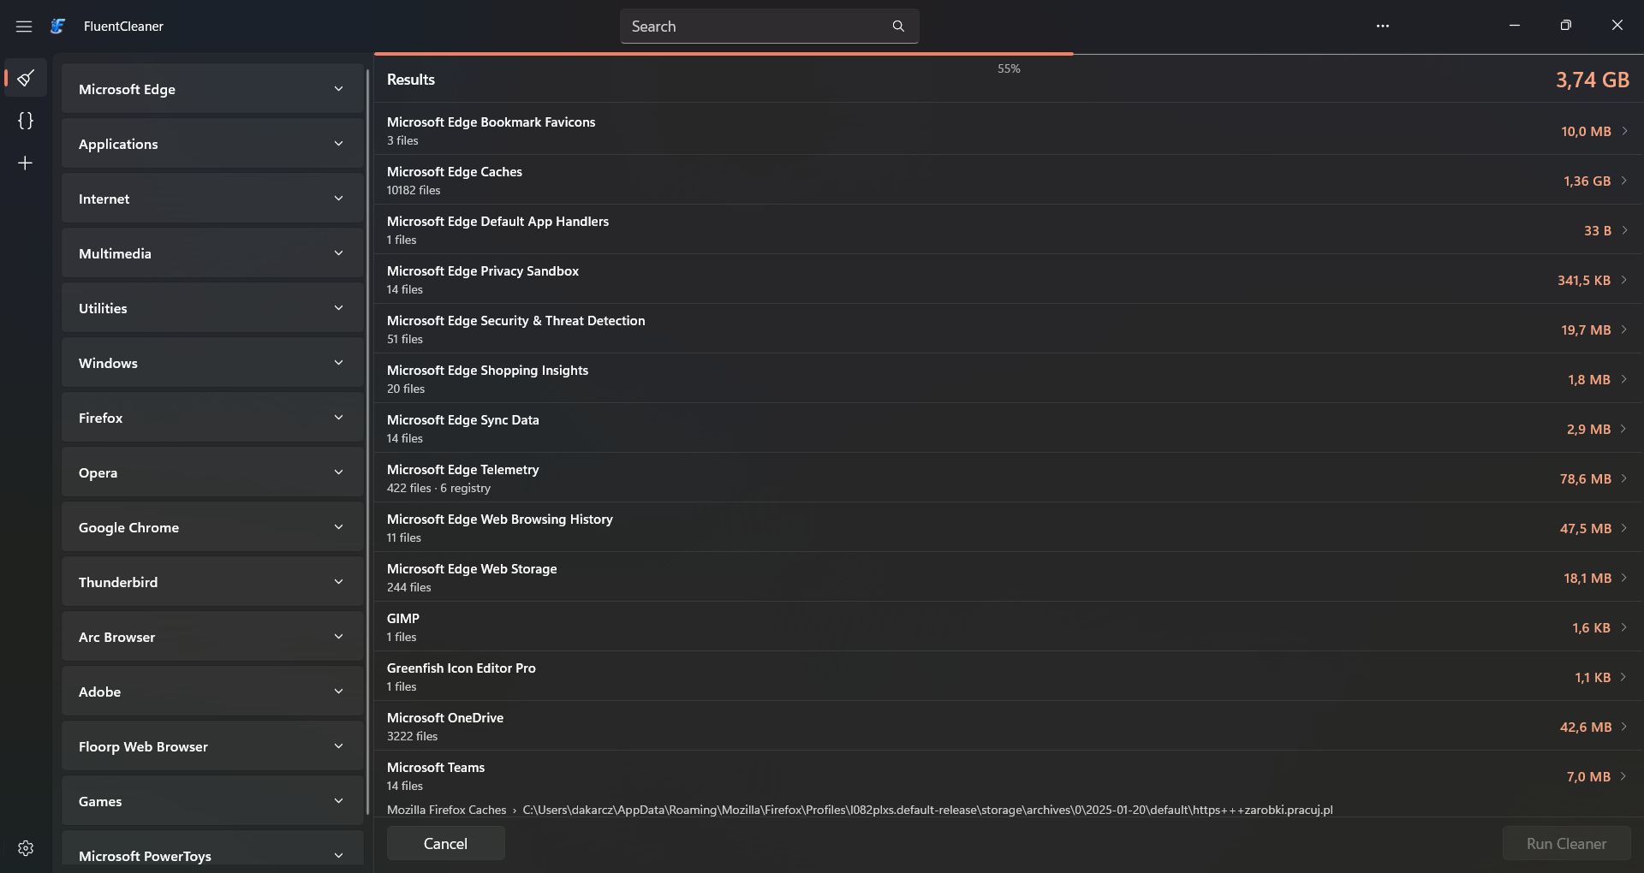The image size is (1644, 873).
Task: Open Microsoft Edge Caches result
Action: [x=1008, y=180]
